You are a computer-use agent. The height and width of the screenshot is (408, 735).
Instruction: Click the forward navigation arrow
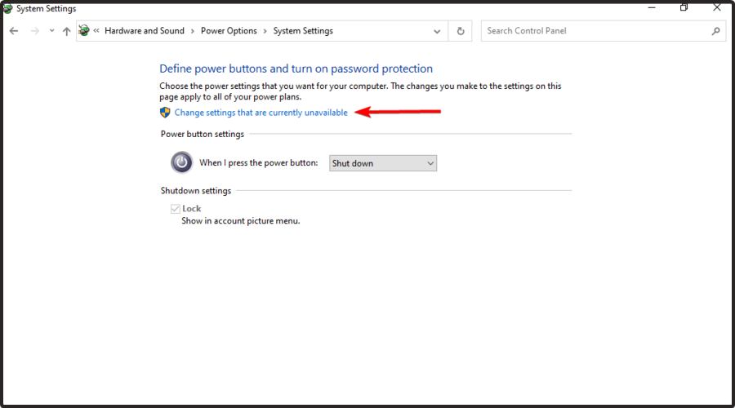(x=34, y=31)
